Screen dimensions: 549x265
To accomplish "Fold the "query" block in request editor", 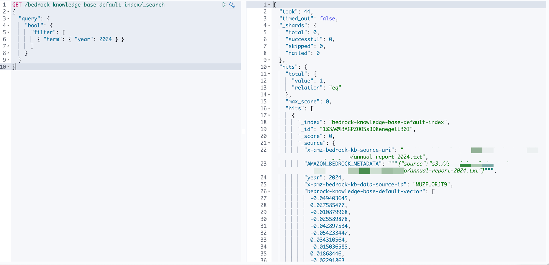I will [x=9, y=19].
